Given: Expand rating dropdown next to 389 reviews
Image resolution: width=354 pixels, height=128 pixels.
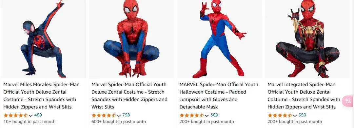Looking at the screenshot, I should (207, 115).
